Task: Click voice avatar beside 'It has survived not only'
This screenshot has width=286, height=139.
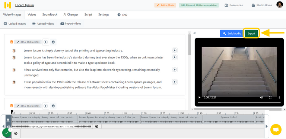Action: [14, 70]
